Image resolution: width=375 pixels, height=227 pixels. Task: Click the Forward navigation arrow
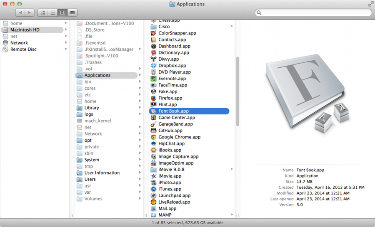[x=30, y=13]
